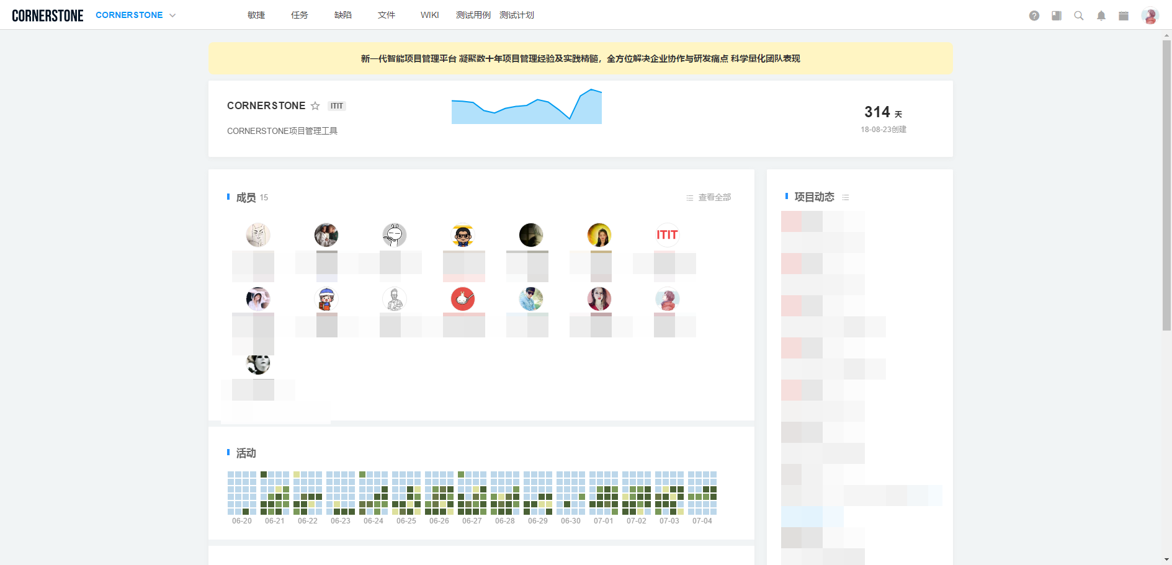Select the ITIT logo member avatar
The height and width of the screenshot is (565, 1172).
click(668, 235)
